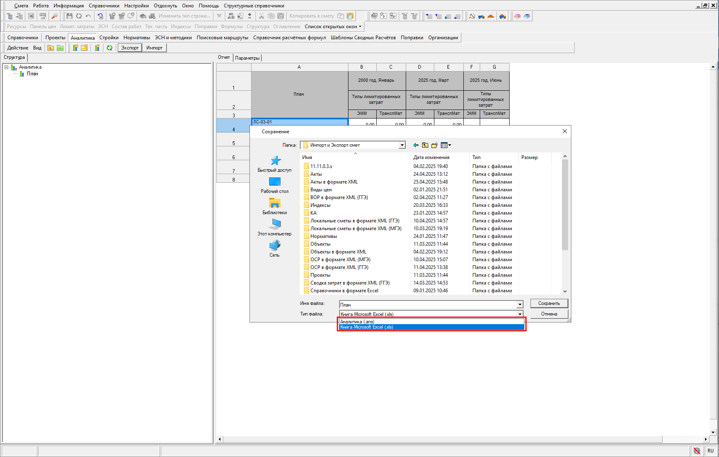Screen dimensions: 719x457
Task: Open Быстрый доступ quick access location
Action: point(274,164)
